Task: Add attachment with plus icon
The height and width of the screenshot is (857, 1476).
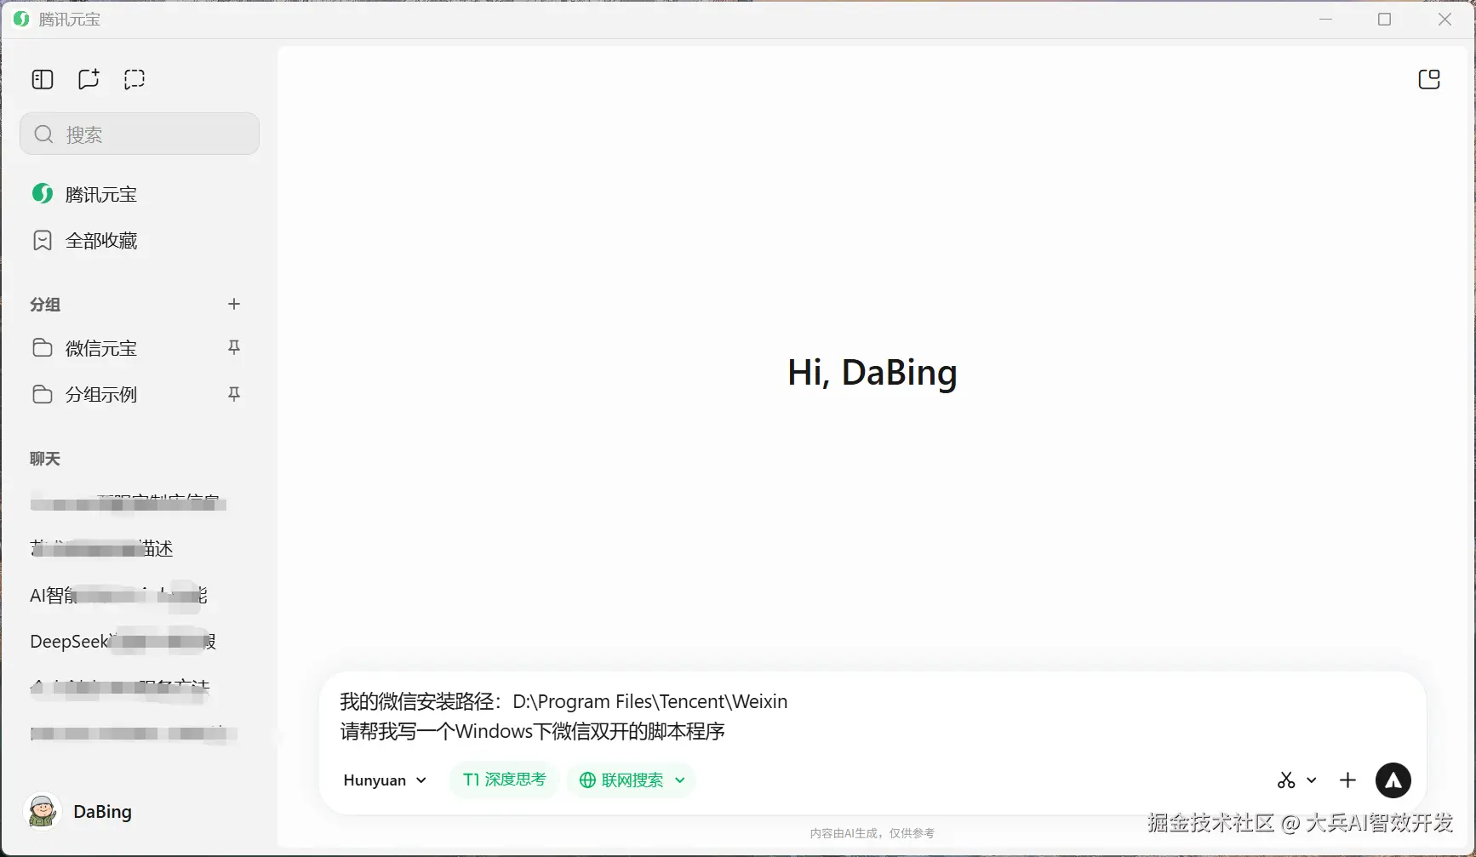Action: pyautogui.click(x=1347, y=780)
